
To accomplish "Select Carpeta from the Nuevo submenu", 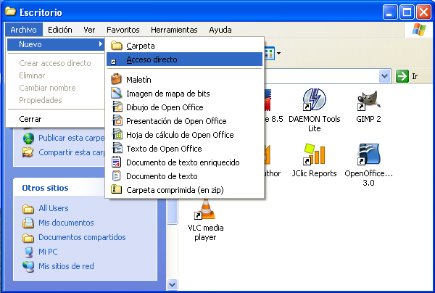I will 140,46.
